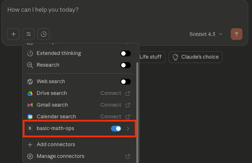Viewport: 252px width, 163px height.
Task: Click the Calendar search icon
Action: tap(30, 117)
